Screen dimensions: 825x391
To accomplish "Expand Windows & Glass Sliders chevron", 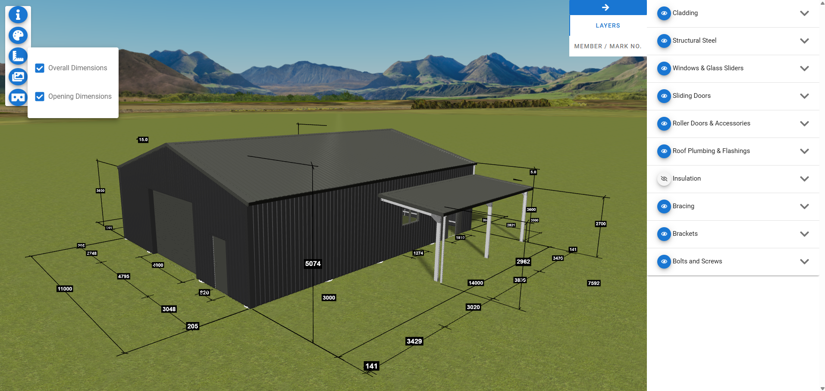I will click(x=804, y=69).
